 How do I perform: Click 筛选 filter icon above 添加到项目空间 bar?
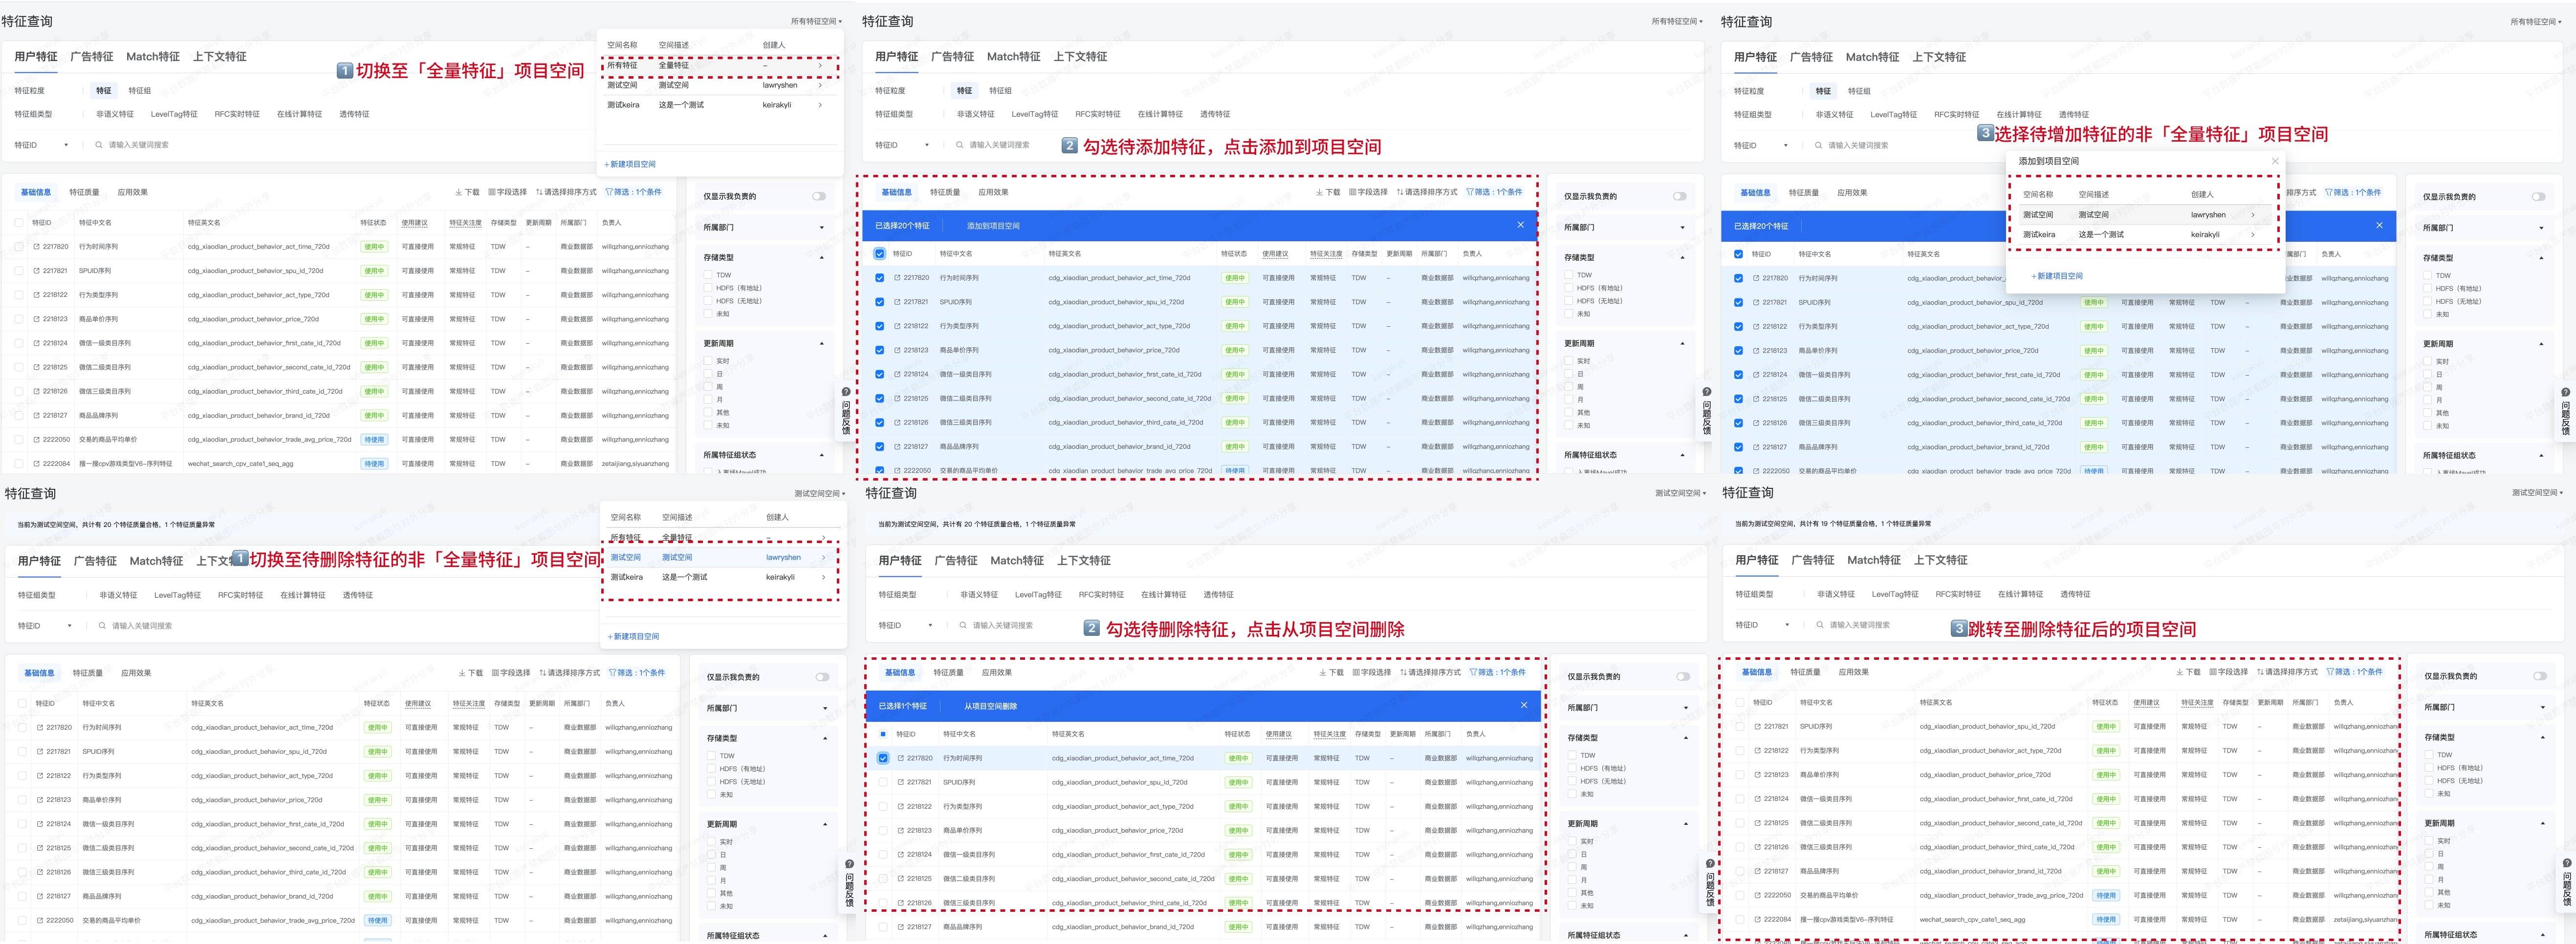[1470, 192]
